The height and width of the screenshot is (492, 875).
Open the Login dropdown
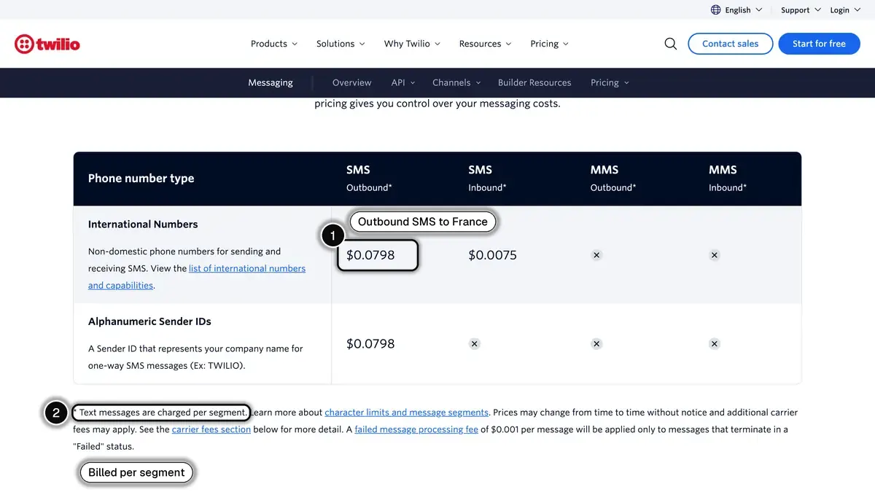845,9
